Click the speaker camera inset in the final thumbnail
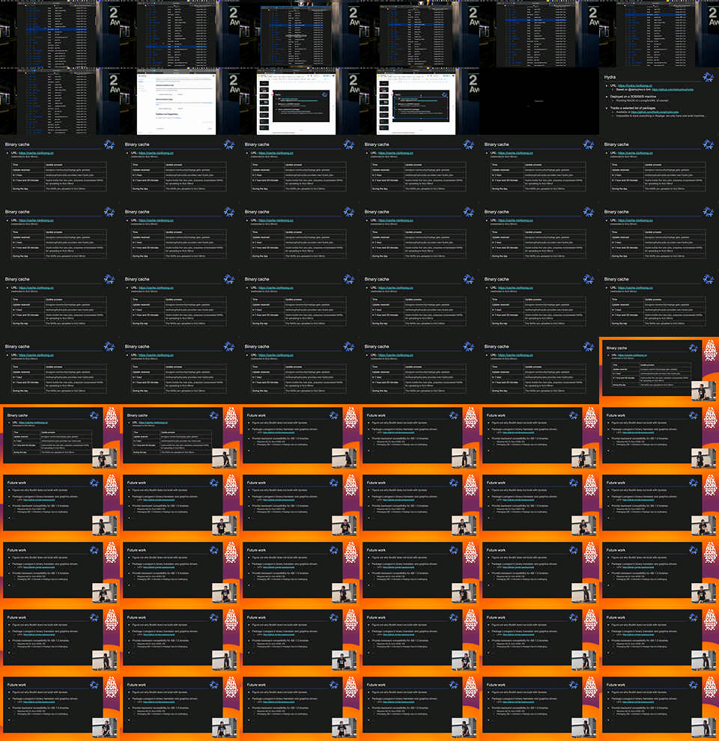 click(703, 727)
